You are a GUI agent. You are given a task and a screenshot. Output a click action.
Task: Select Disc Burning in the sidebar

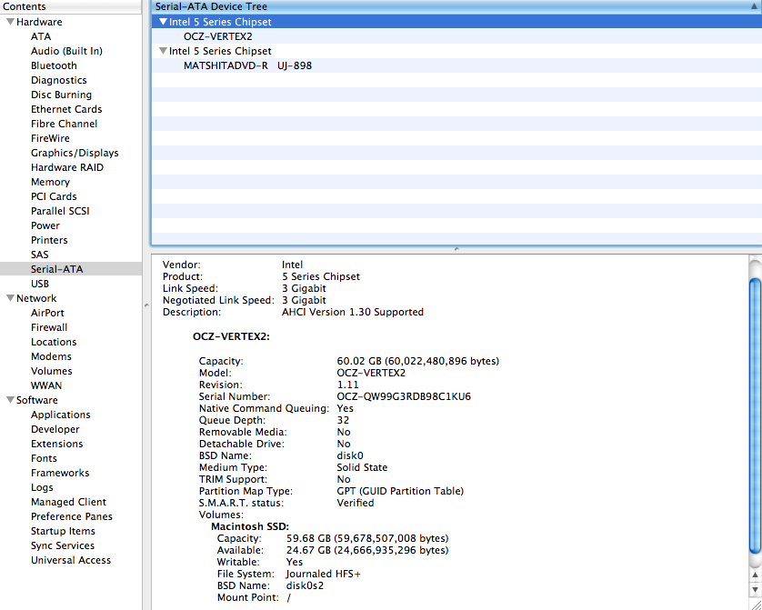pos(61,95)
